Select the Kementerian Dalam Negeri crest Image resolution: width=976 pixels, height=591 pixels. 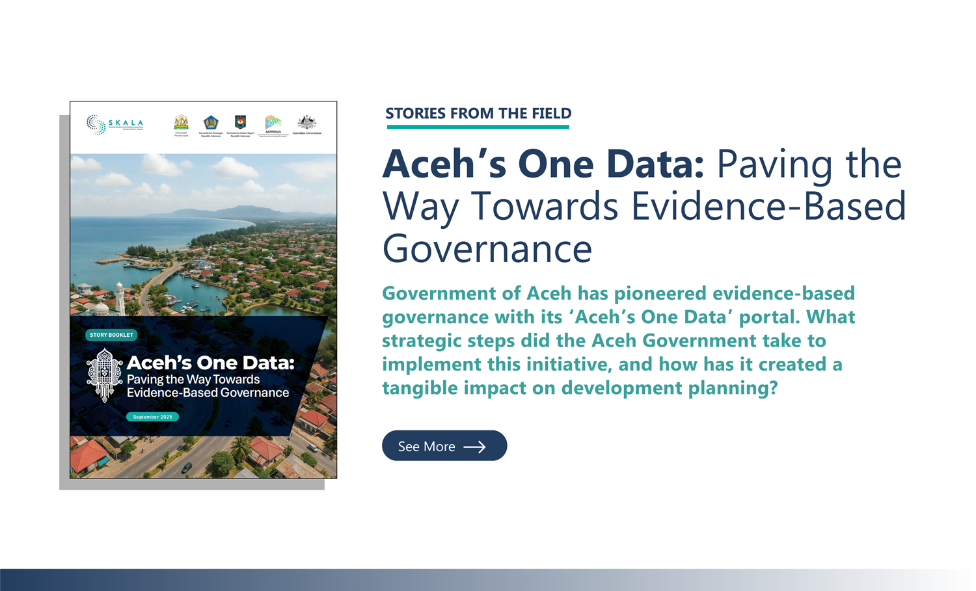click(239, 124)
